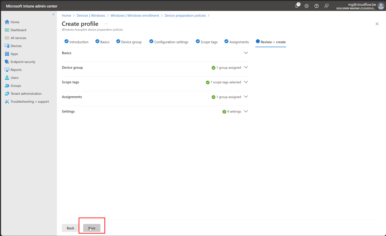
Task: Click the Back button
Action: [x=70, y=228]
